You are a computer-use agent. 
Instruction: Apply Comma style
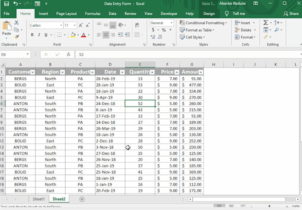pos(171,30)
